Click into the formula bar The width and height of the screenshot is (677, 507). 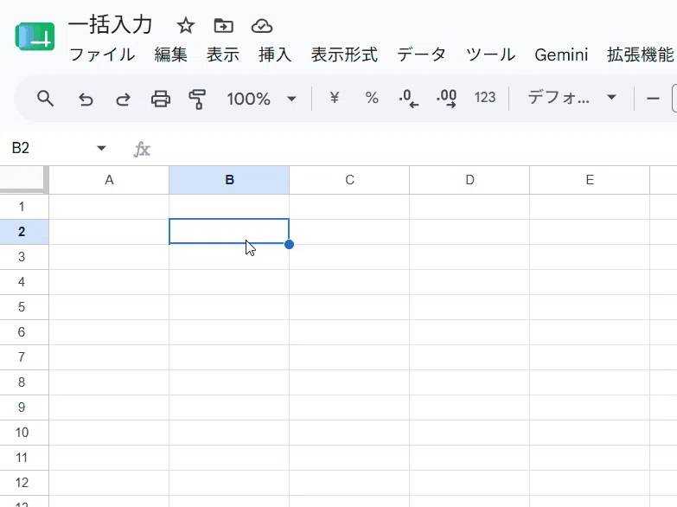pyautogui.click(x=414, y=149)
